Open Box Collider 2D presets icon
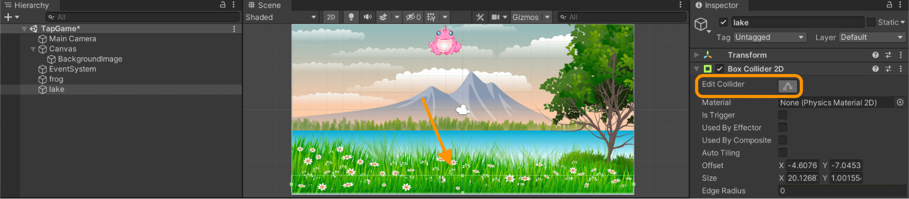This screenshot has height=199, width=909. (x=888, y=69)
